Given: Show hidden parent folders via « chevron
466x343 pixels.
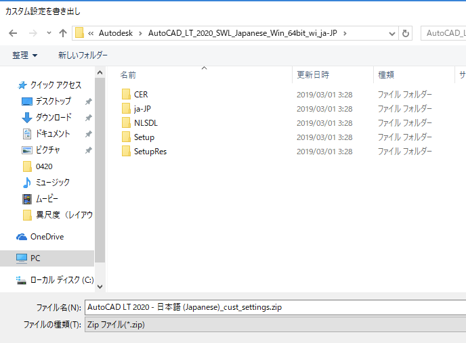Looking at the screenshot, I should [91, 33].
